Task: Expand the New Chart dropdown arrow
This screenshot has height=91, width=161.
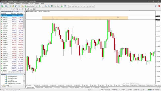Action: tap(4, 6)
